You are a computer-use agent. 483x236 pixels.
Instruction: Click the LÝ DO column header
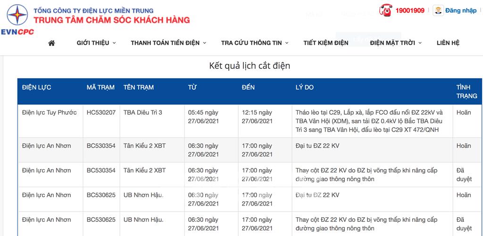coord(304,87)
